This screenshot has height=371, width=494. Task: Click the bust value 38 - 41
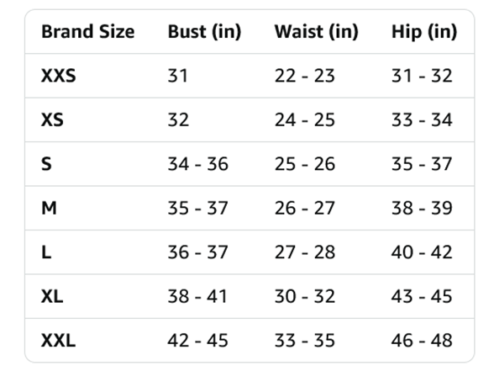tap(197, 296)
